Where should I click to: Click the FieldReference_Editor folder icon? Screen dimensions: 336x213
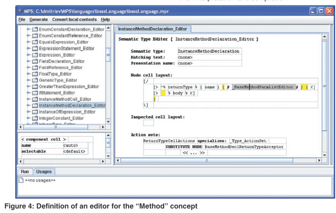click(35, 67)
